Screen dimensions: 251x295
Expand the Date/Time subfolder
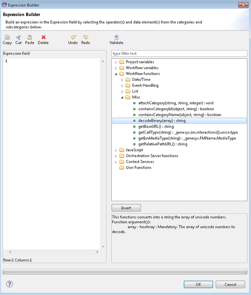pos(122,80)
